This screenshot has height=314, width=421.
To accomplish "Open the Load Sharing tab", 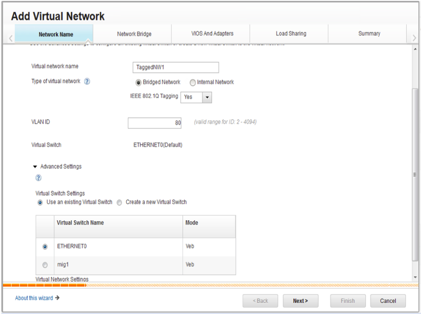I will click(289, 34).
